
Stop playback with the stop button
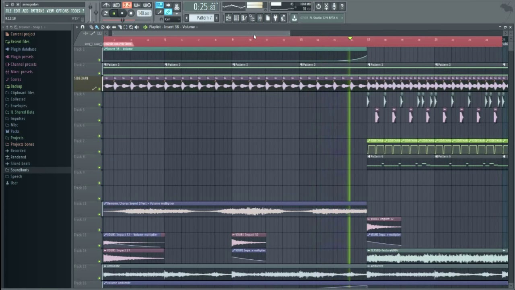[122, 13]
